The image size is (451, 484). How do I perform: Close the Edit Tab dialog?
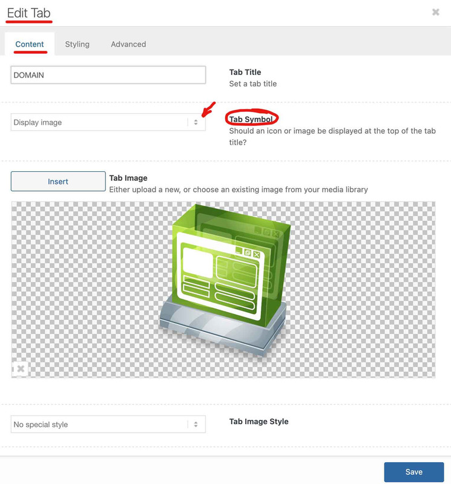point(435,12)
